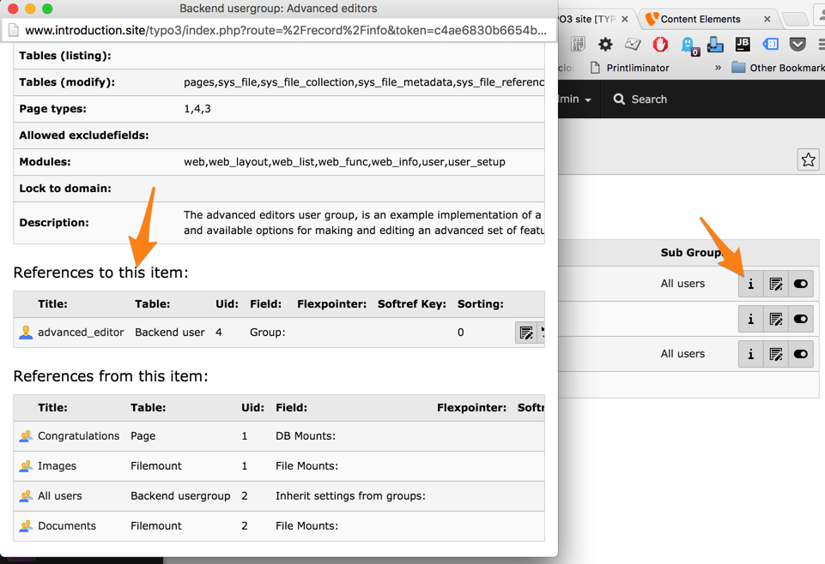This screenshot has height=564, width=825.
Task: Click the Images filemount record icon
Action: pos(26,465)
